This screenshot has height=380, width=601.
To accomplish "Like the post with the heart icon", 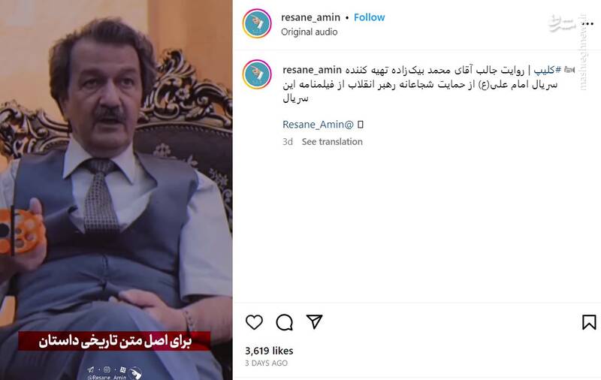I will pyautogui.click(x=254, y=322).
